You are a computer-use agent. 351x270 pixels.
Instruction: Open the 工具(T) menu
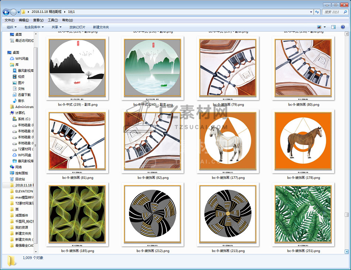point(53,20)
